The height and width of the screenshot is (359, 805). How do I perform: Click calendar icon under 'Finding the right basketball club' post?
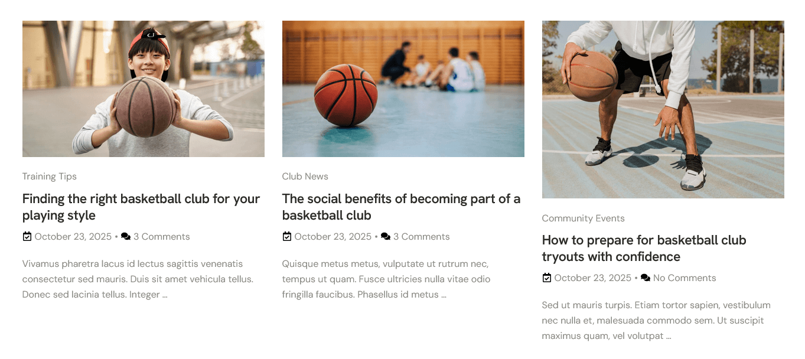tap(27, 237)
